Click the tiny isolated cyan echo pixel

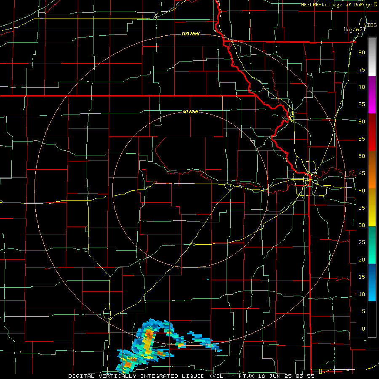[208, 279]
